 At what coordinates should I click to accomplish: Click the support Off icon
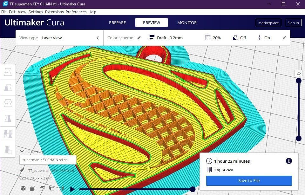coord(235,37)
